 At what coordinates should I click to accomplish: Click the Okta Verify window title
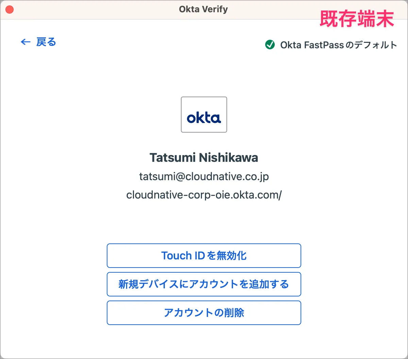[x=203, y=9]
